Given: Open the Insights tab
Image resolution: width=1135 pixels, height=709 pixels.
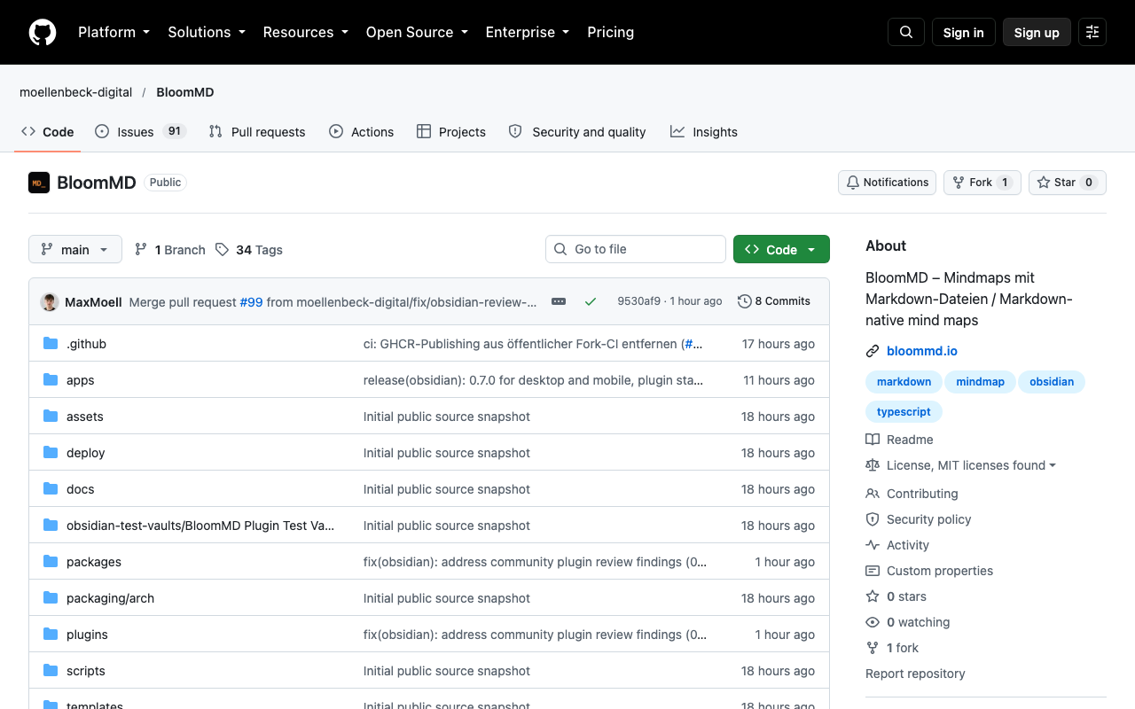Looking at the screenshot, I should pos(704,132).
